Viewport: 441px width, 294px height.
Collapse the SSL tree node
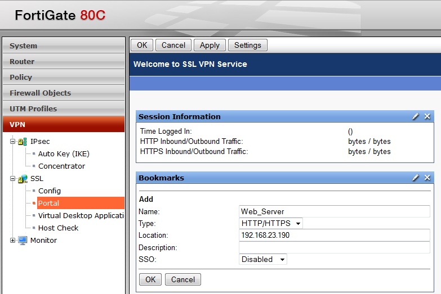coord(12,179)
